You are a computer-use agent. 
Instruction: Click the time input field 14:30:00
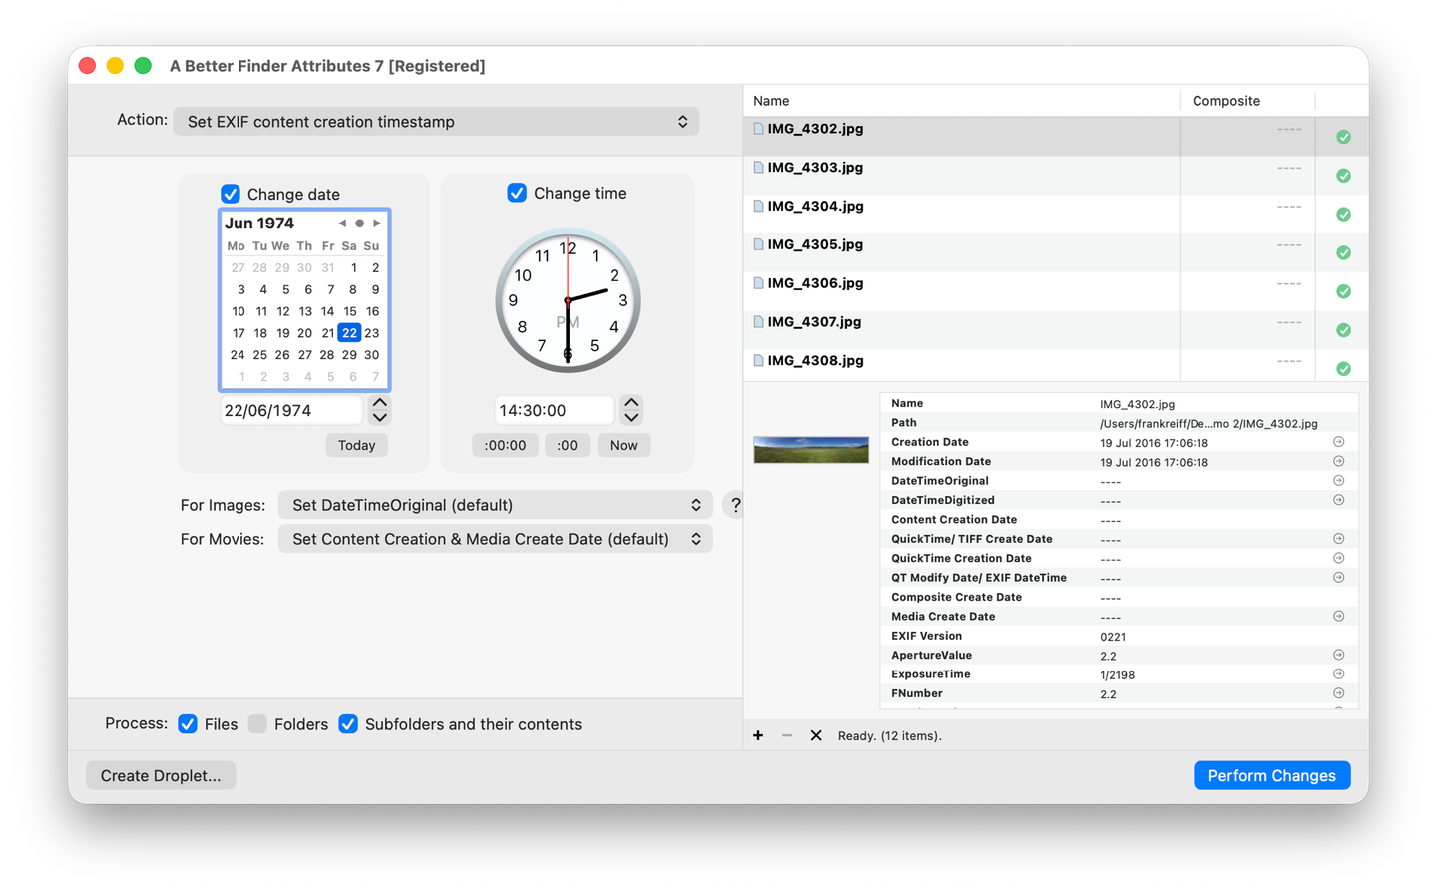554,410
